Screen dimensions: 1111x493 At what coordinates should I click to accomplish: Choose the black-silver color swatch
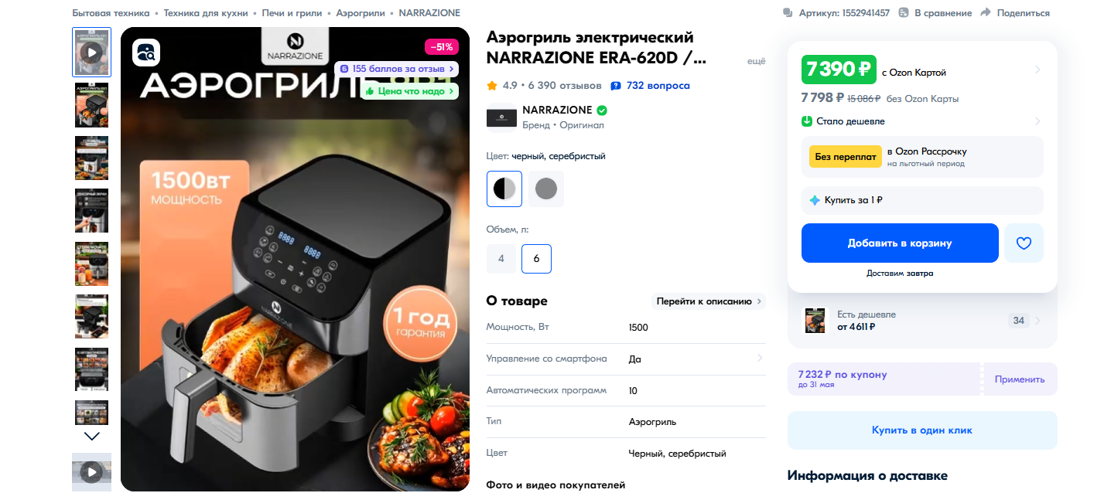[504, 189]
